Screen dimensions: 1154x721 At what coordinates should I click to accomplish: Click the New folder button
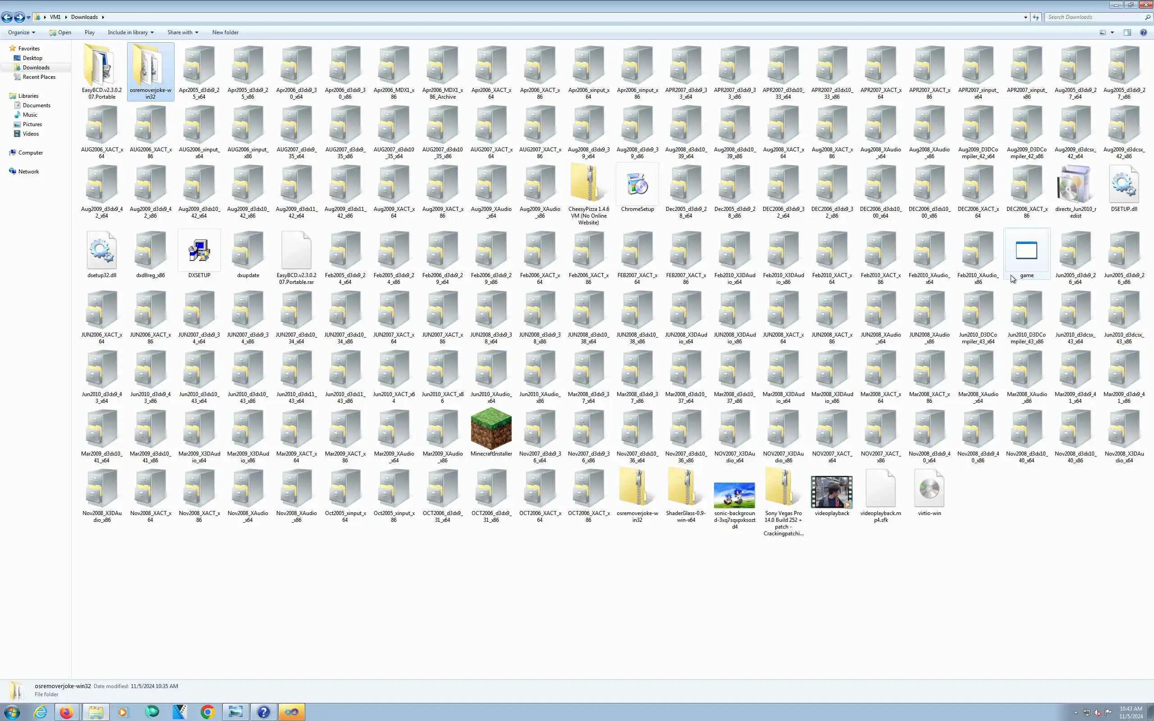(225, 32)
